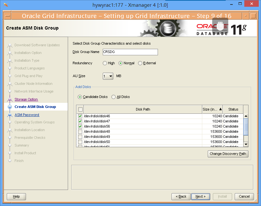
Task: Click the Grid Plug and Play step
Action: [x=29, y=76]
